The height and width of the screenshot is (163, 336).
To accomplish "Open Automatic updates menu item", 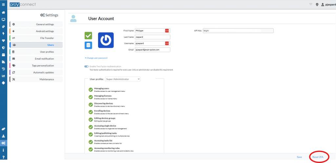I will click(x=36, y=72).
